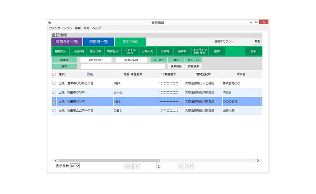Run 再取得 from the green toolbar
Viewport: 316px width, 194px height.
[x=165, y=51]
